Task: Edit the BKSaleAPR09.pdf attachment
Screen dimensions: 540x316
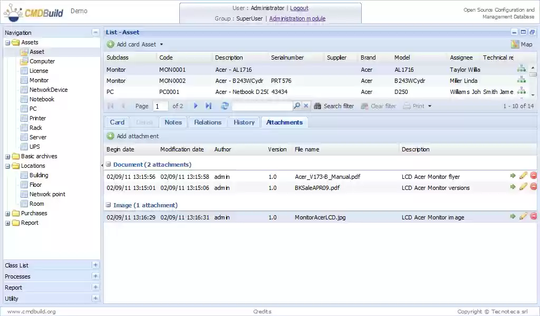Action: [x=523, y=187]
